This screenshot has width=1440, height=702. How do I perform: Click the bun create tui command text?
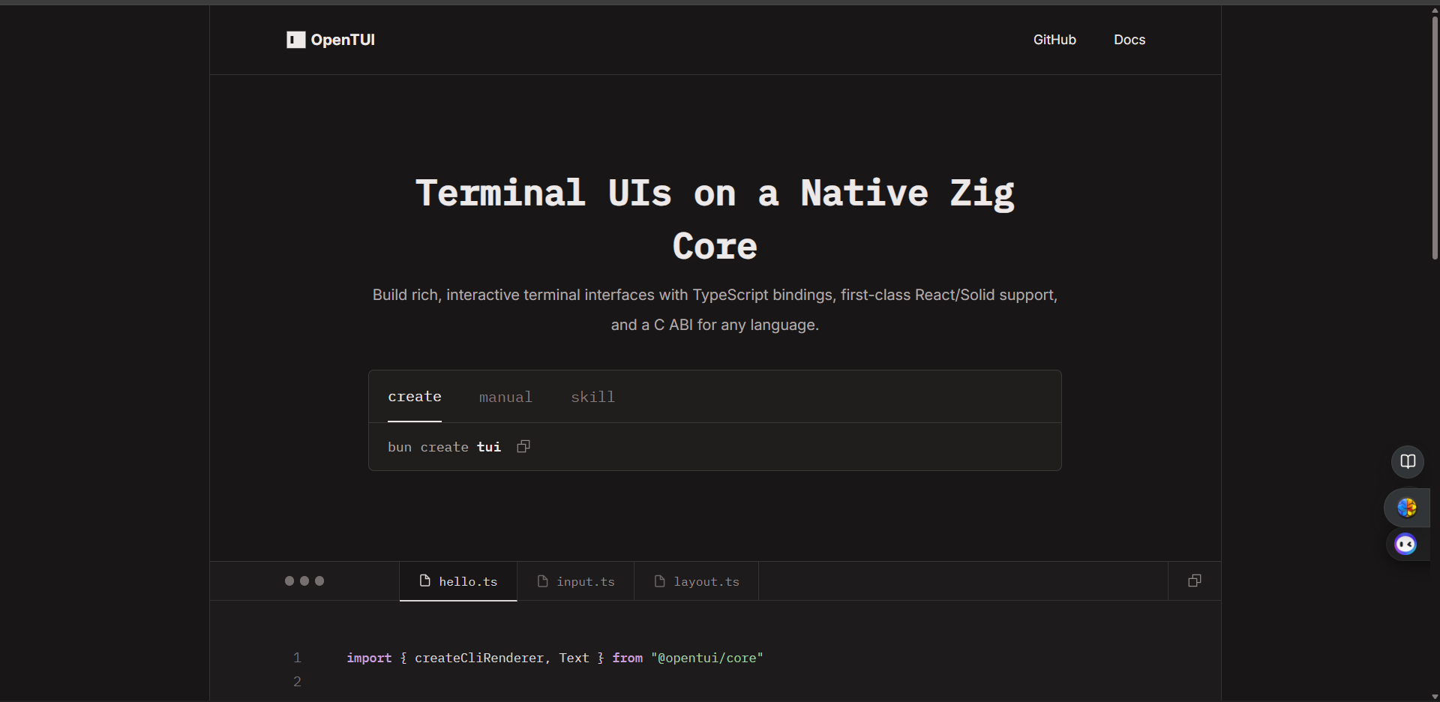tap(444, 447)
